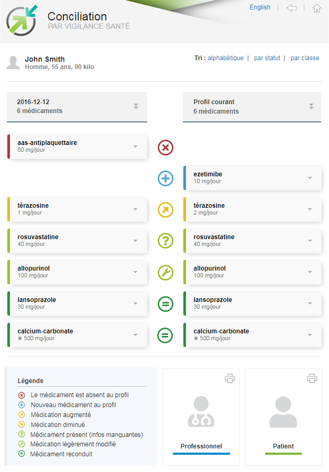Open the 2016-12-12 list dropdown

coord(136,106)
